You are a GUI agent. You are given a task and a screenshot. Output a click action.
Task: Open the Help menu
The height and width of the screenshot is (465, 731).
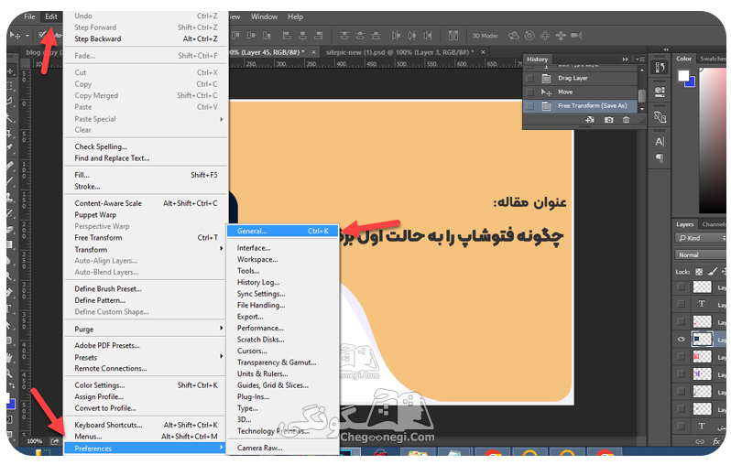pos(295,16)
